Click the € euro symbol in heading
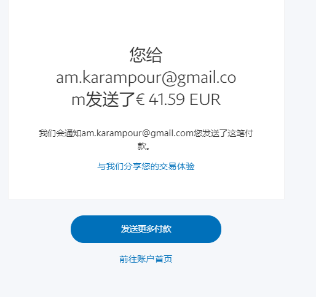 (x=140, y=99)
